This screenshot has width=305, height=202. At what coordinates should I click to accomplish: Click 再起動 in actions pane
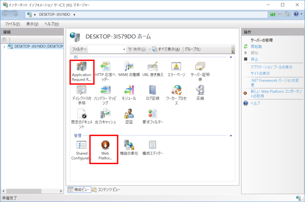(256, 47)
